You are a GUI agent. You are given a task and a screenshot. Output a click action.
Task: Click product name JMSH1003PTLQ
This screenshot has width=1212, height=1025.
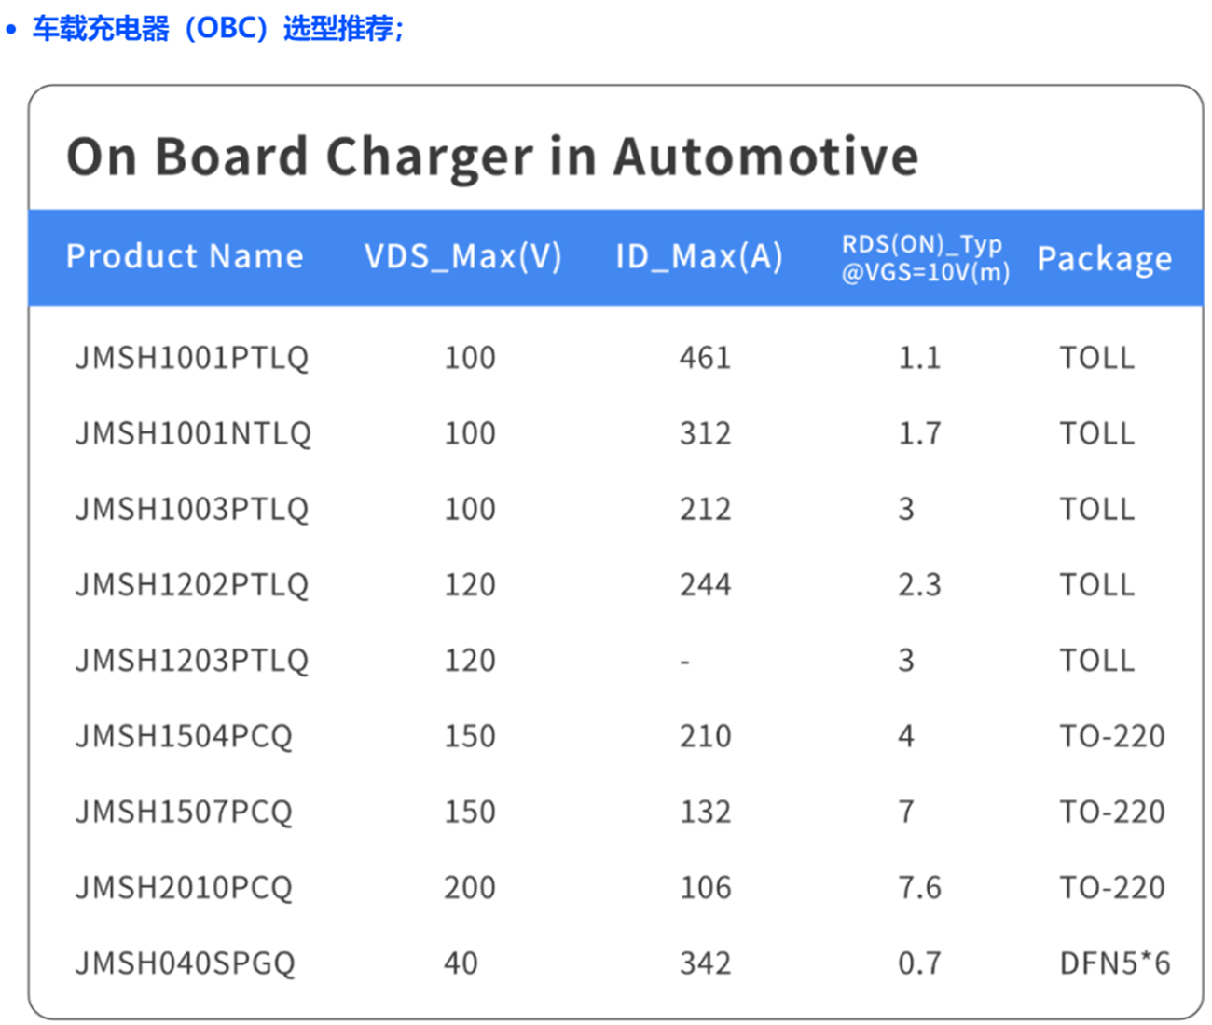tap(192, 509)
